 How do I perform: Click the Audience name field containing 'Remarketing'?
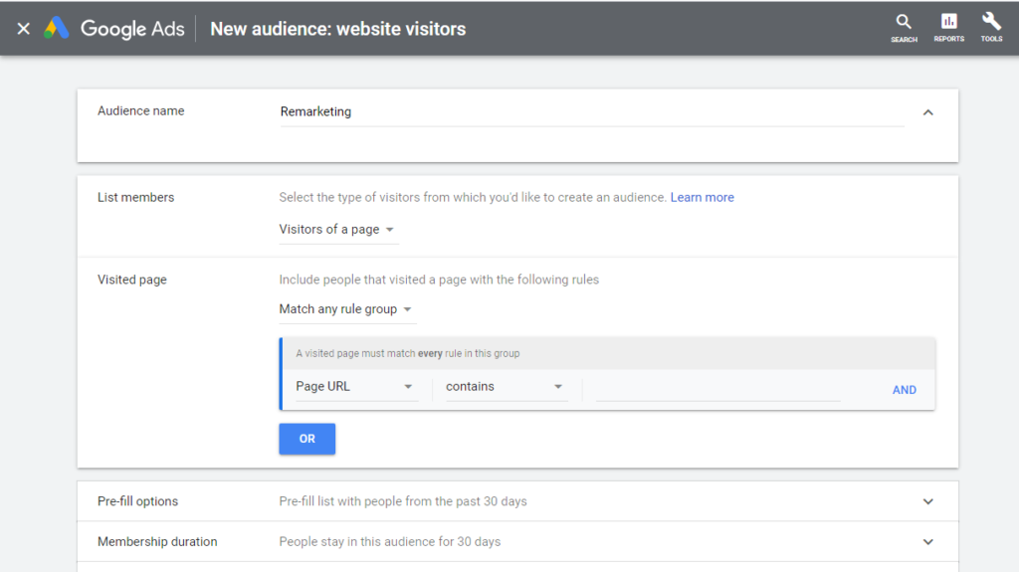click(591, 112)
